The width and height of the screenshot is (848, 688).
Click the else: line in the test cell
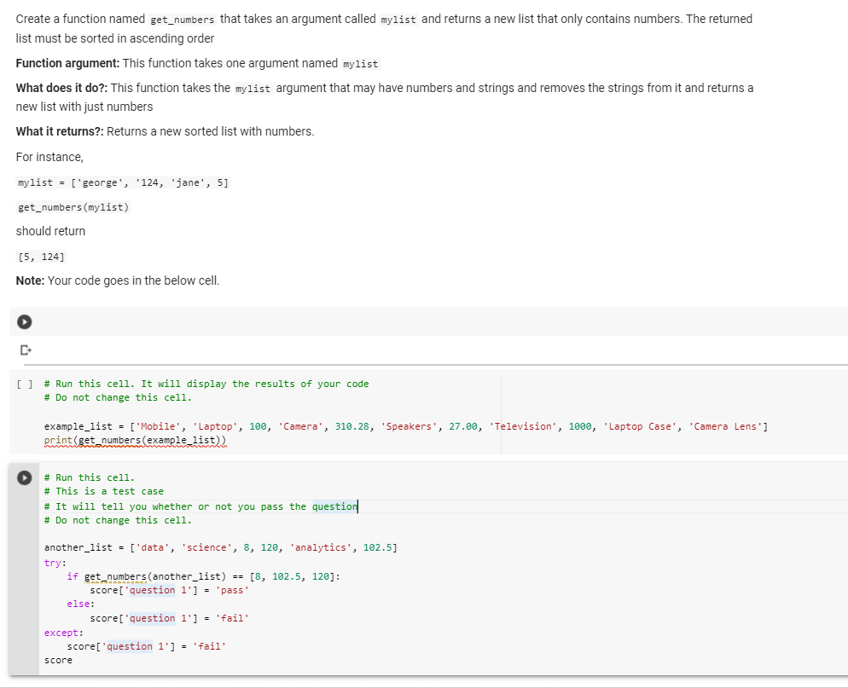coord(78,604)
